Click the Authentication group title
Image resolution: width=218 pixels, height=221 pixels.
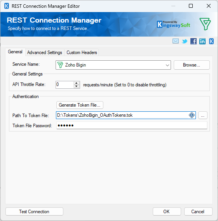coord(26,96)
